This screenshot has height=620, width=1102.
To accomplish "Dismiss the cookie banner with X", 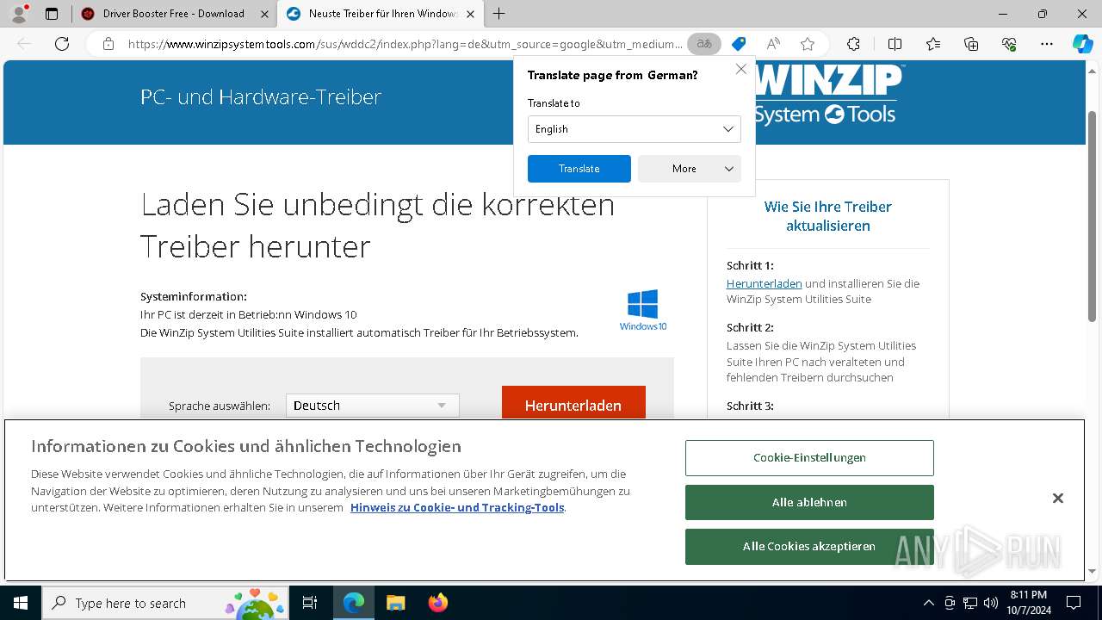I will 1058,499.
